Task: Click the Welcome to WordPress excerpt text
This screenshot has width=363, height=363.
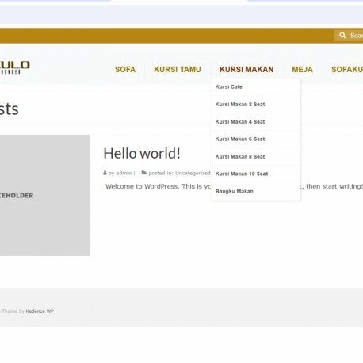Action: click(158, 186)
